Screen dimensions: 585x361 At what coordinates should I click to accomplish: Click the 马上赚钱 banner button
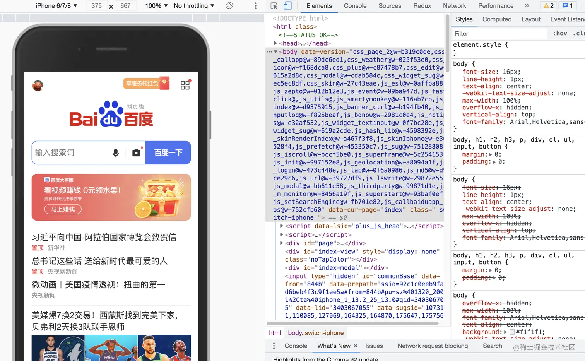pos(63,209)
